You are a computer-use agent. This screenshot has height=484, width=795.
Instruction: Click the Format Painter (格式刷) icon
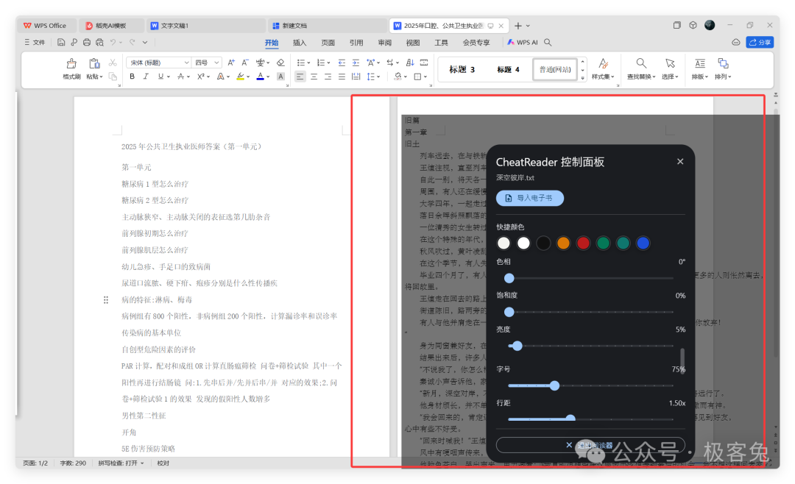(71, 63)
